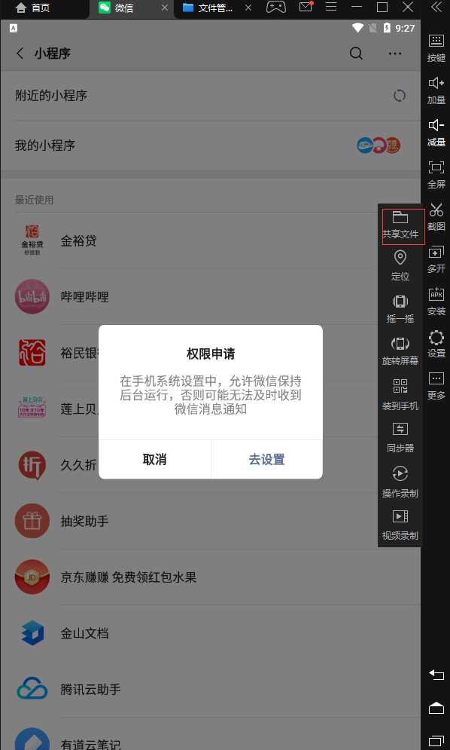Switch to the 首页 home tab

[x=32, y=8]
